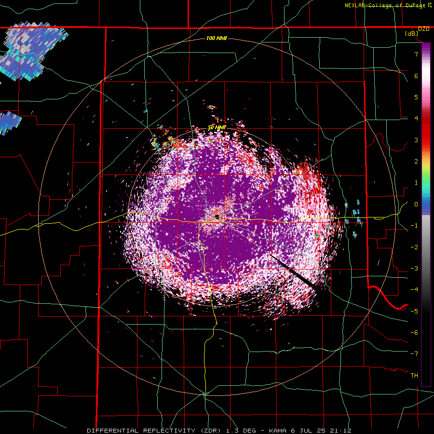This screenshot has width=434, height=434.
Task: Click the ZDR vertical color bar
Action: pos(426,214)
